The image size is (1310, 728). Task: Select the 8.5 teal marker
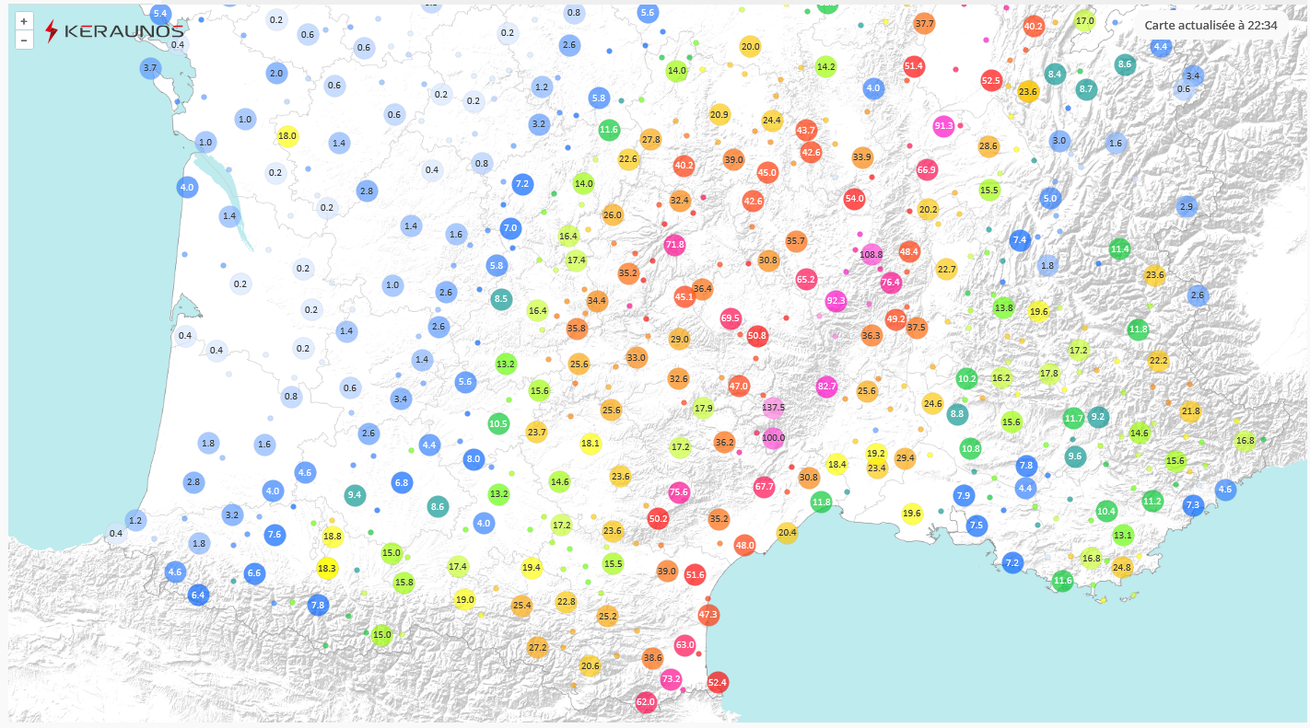tap(501, 298)
